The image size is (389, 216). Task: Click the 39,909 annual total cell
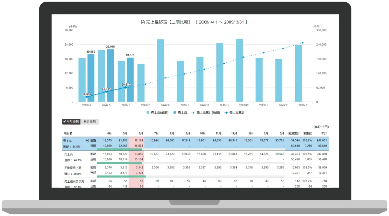coord(322,167)
